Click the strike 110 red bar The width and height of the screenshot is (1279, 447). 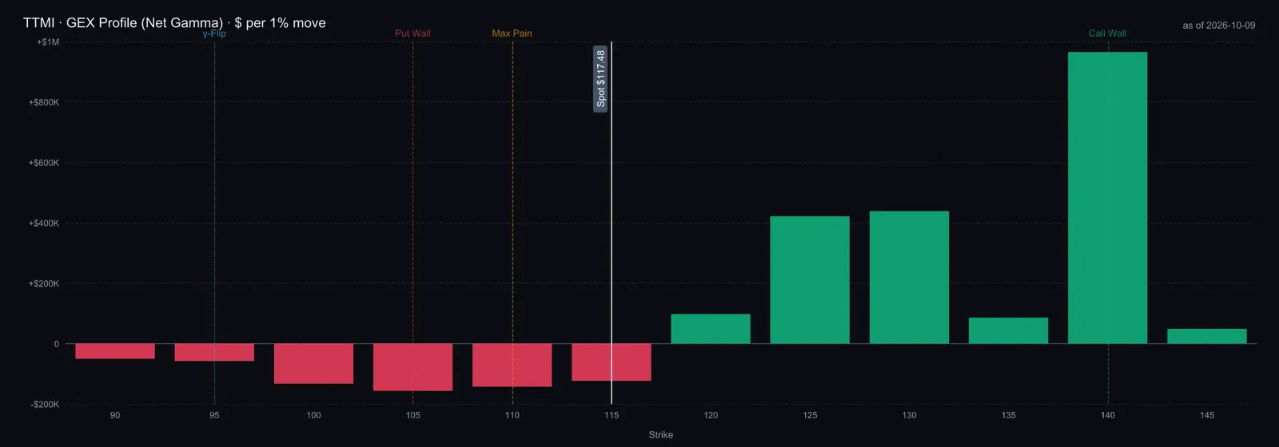tap(512, 366)
